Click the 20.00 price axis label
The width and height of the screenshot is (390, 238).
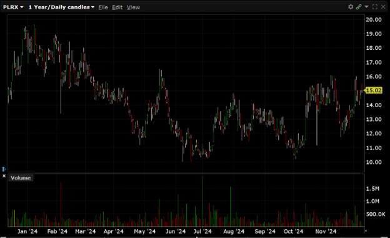tap(374, 19)
